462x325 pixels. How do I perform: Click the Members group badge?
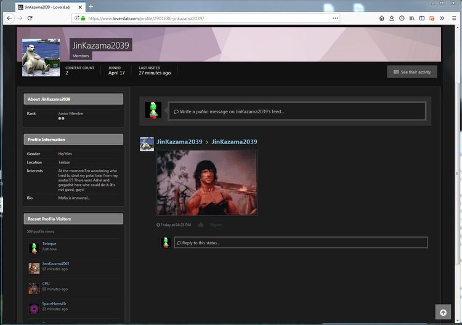click(81, 55)
